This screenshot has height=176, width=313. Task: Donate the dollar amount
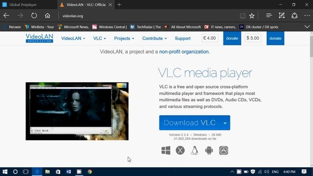point(275,38)
